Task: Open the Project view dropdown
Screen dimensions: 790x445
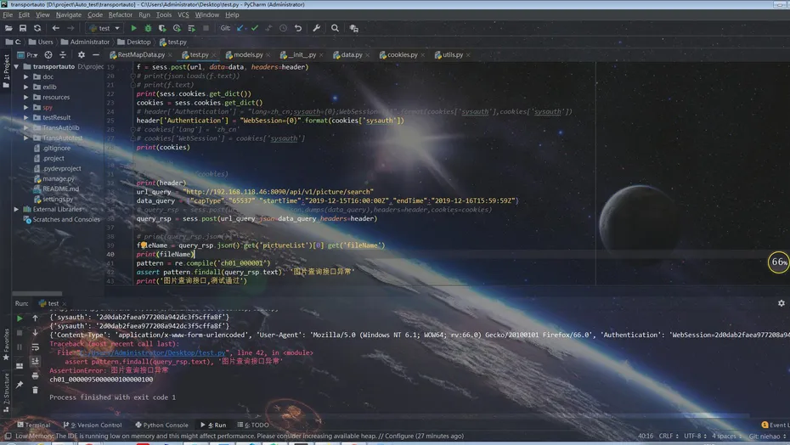Action: tap(28, 54)
